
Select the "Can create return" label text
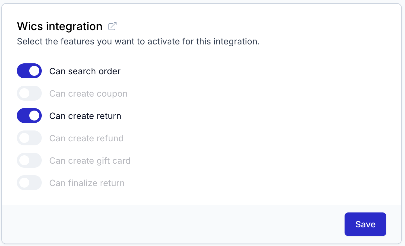pyautogui.click(x=85, y=116)
